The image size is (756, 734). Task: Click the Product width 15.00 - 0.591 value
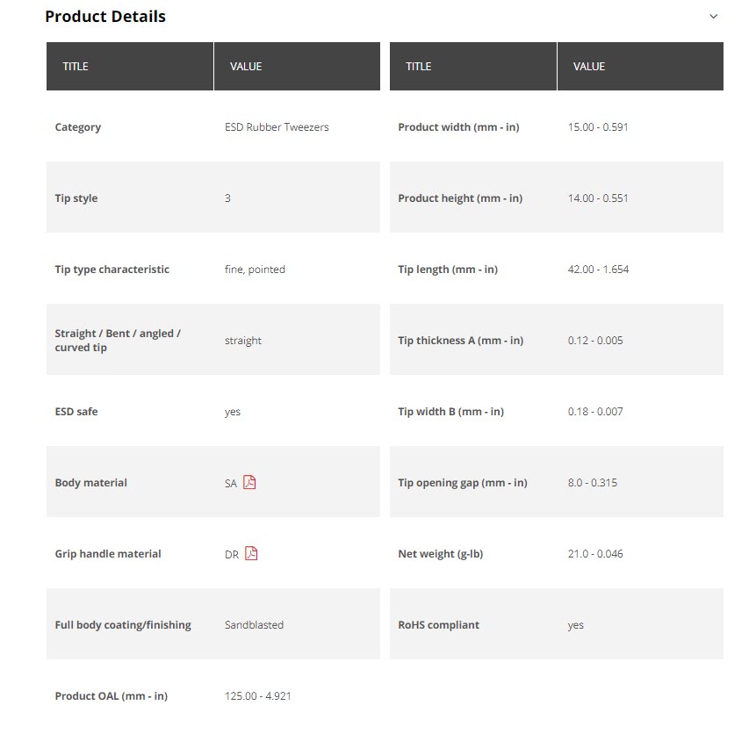[x=598, y=127]
